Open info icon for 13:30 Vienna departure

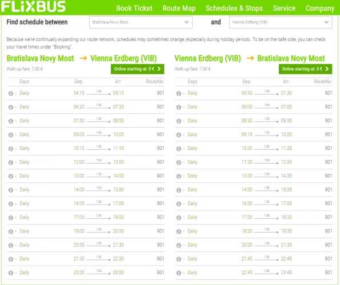tap(179, 177)
